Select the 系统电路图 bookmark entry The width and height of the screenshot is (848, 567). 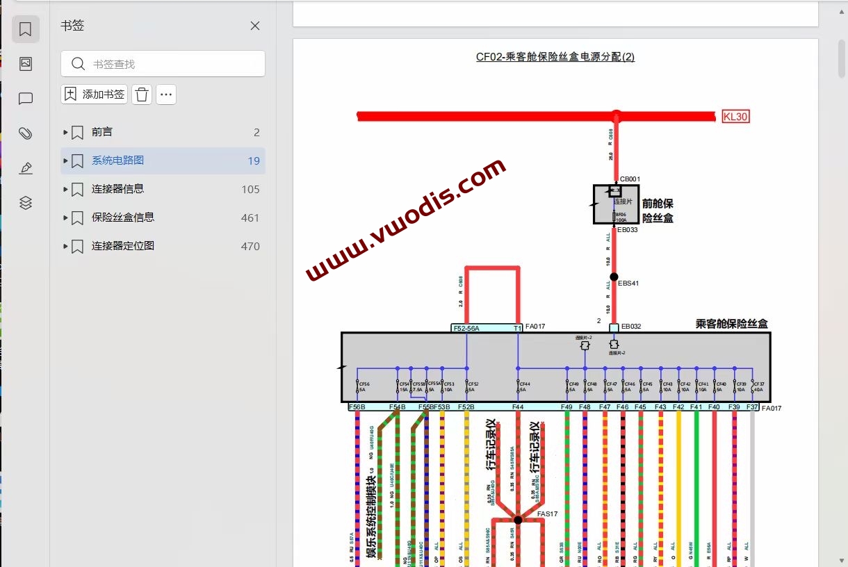click(117, 160)
